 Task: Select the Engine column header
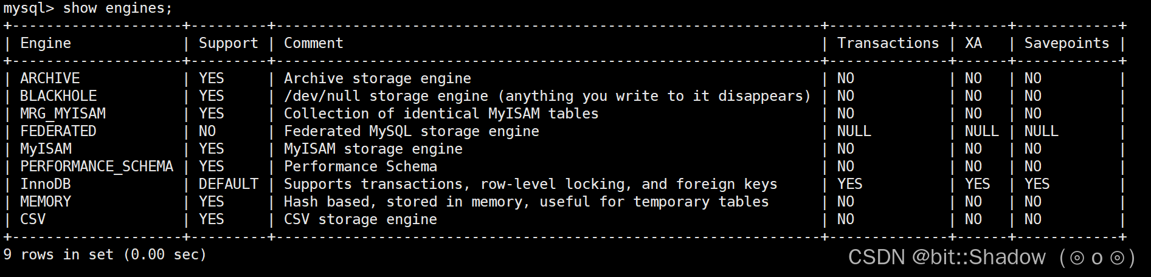[x=46, y=43]
